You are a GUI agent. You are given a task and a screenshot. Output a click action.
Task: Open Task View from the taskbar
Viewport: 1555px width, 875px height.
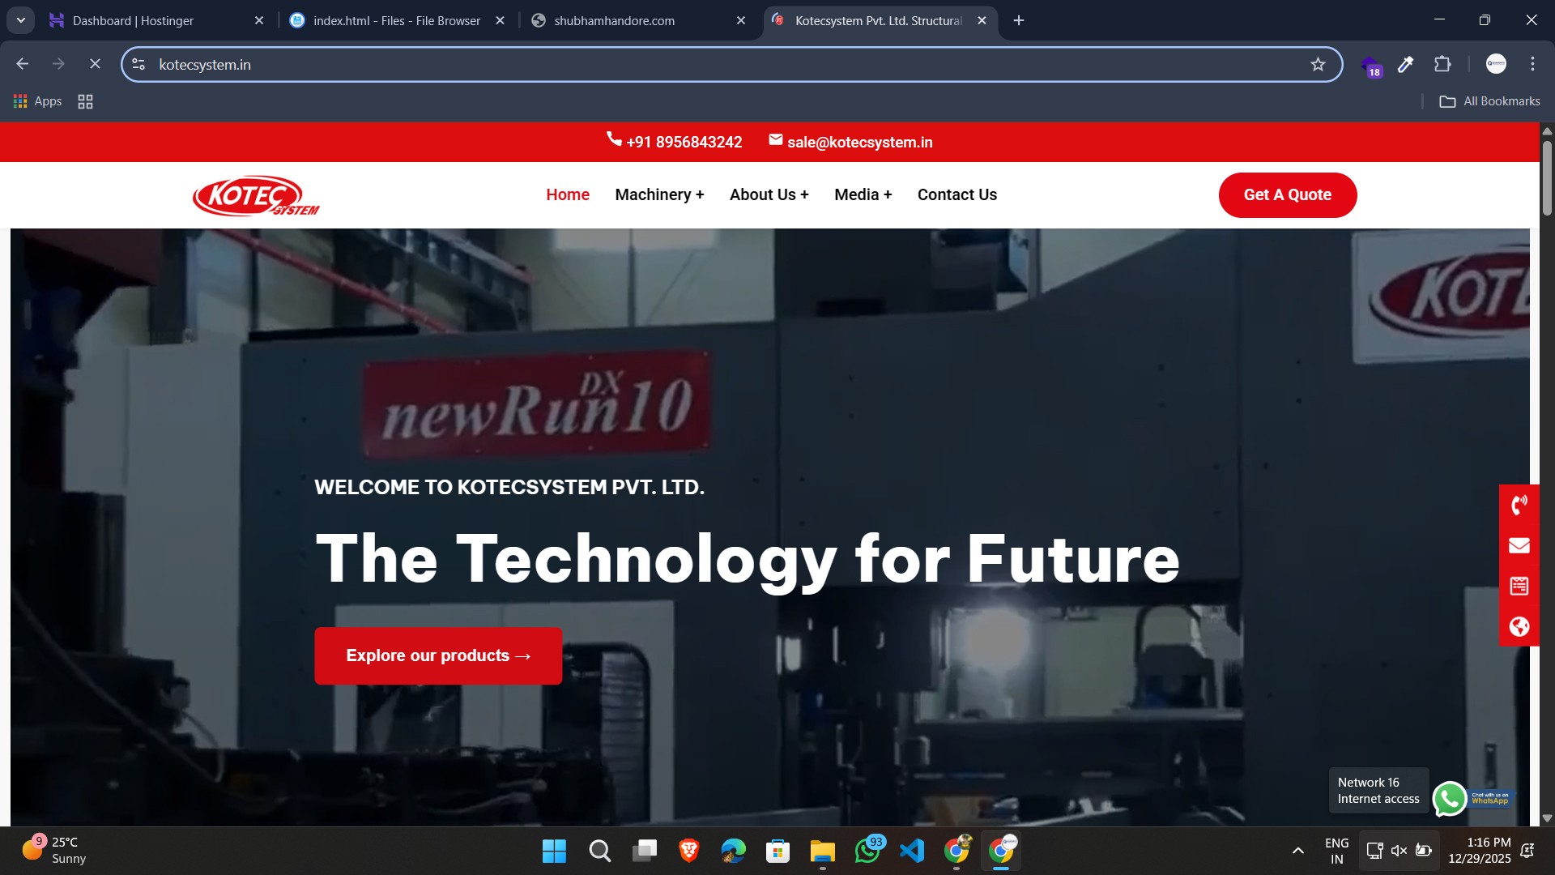click(644, 851)
